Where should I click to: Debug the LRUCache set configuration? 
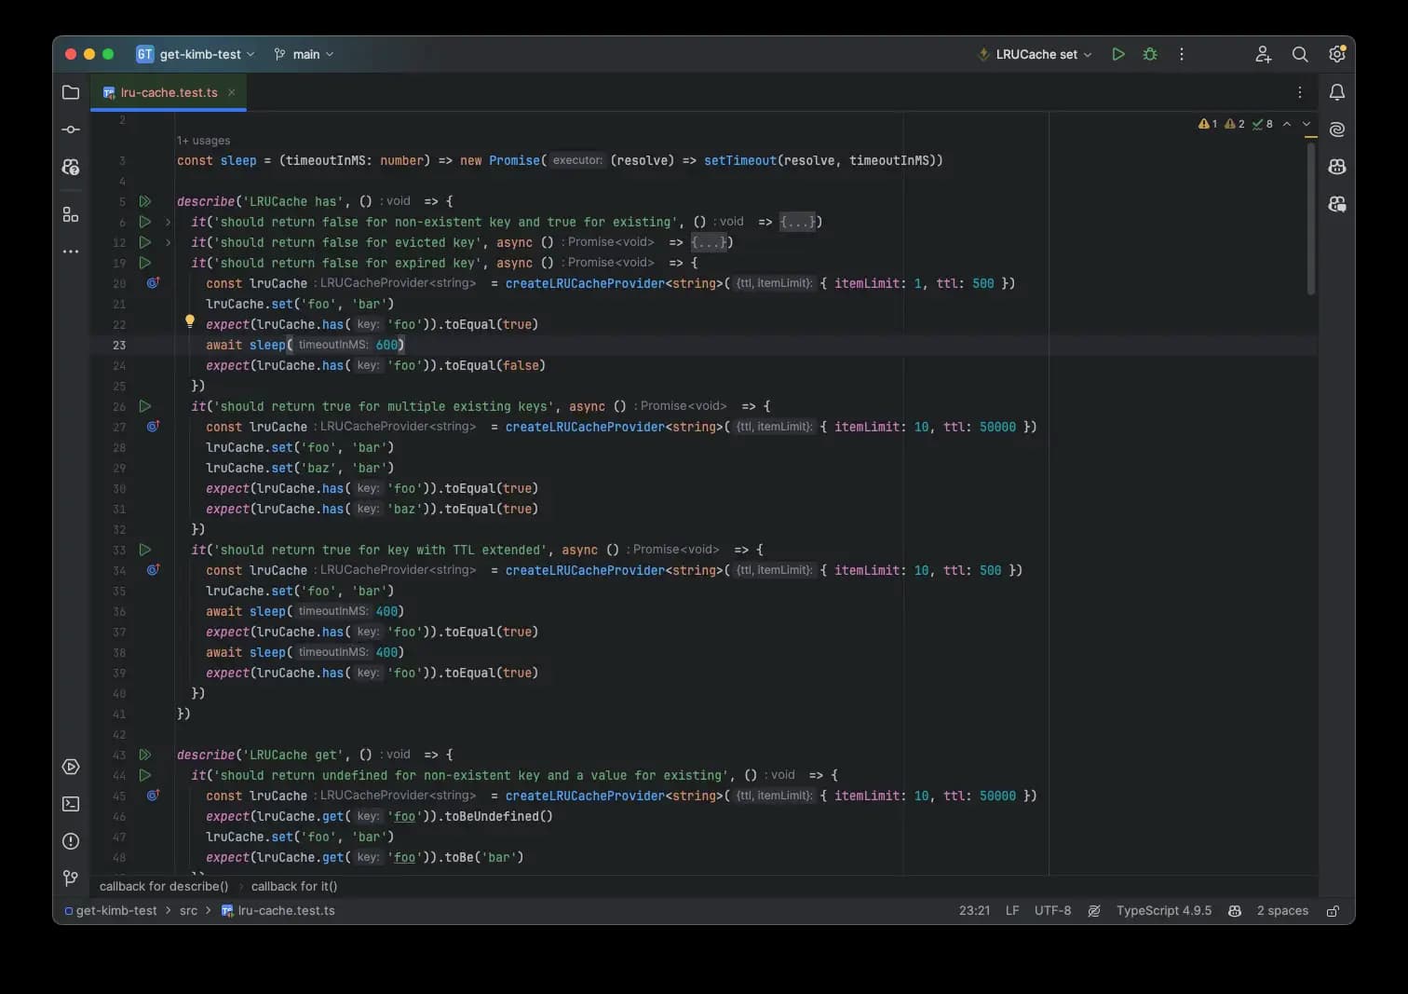[x=1150, y=54]
